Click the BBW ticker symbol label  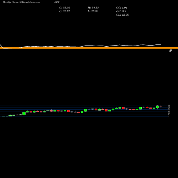click(x=57, y=2)
